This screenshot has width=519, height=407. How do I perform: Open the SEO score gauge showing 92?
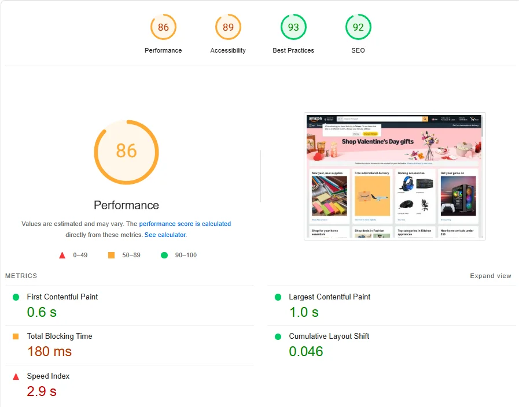pos(358,27)
